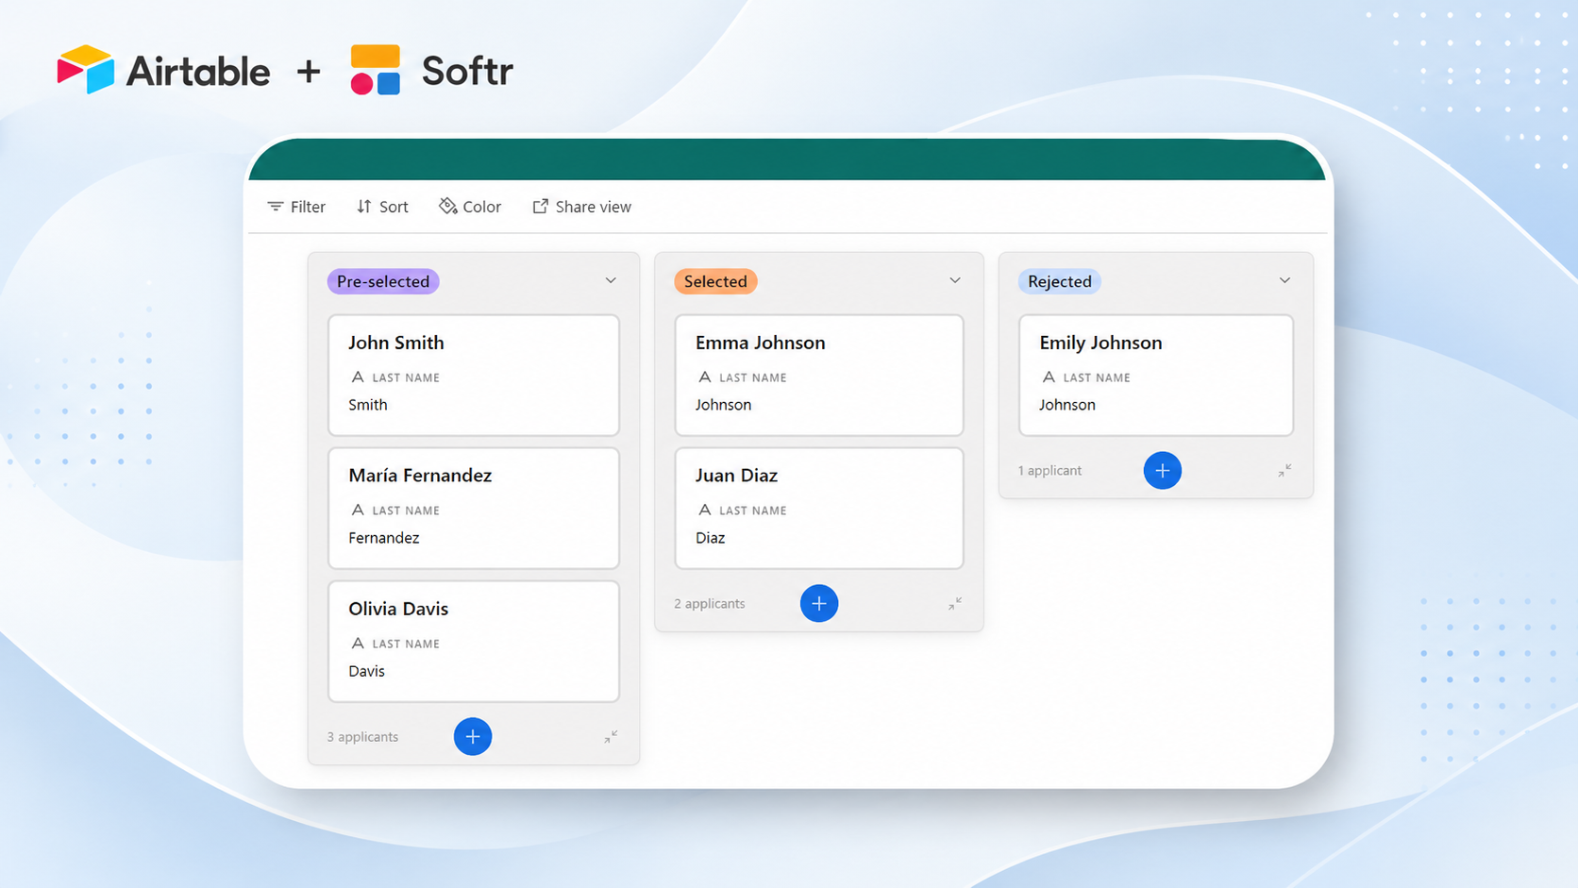1578x888 pixels.
Task: Click Johnson value in Emily Johnson card
Action: [x=1067, y=405]
